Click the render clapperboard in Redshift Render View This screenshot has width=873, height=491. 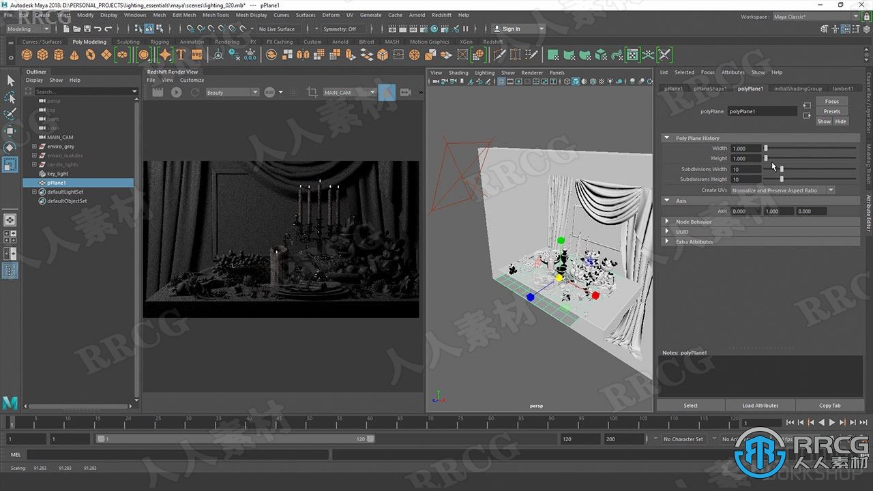point(158,92)
